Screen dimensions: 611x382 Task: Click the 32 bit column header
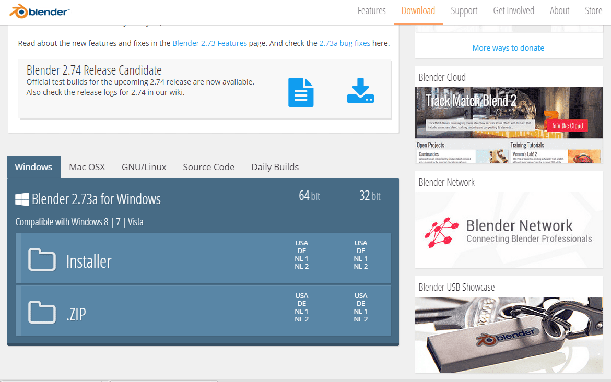pos(370,196)
